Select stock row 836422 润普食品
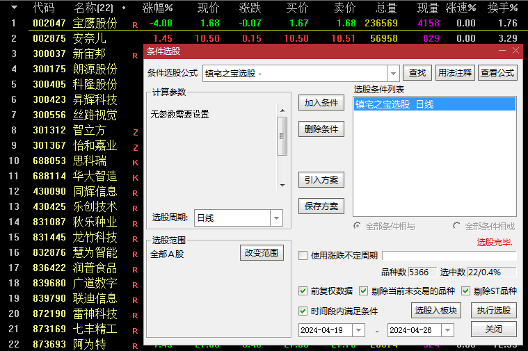This screenshot has height=351, width=528. 72,268
